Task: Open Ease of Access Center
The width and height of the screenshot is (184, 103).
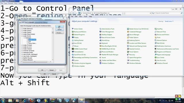Action: click(107, 37)
